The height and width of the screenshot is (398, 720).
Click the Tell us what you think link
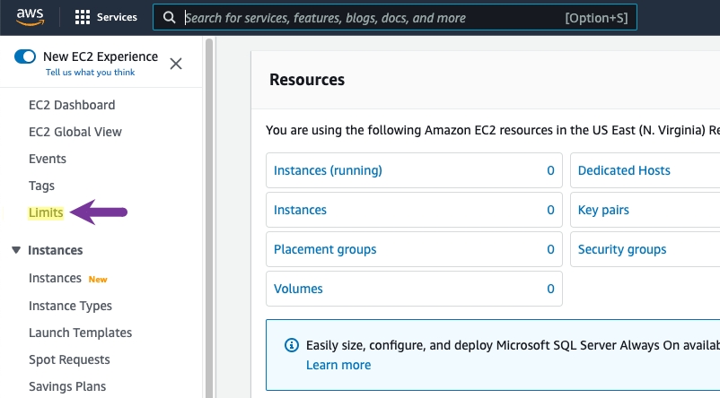pos(90,73)
